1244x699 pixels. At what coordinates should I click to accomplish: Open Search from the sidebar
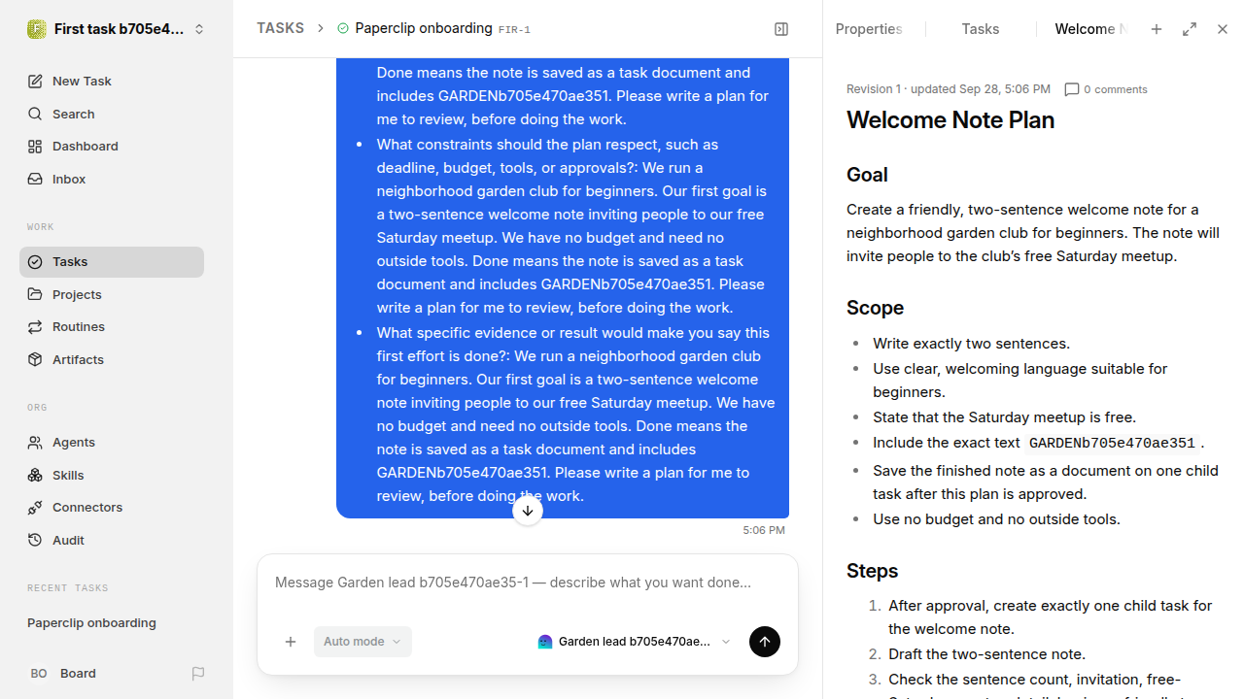(112, 114)
